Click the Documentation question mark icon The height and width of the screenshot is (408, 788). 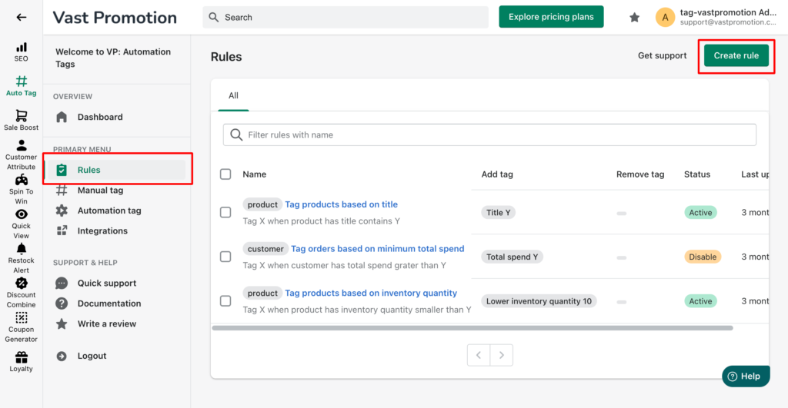(x=62, y=303)
